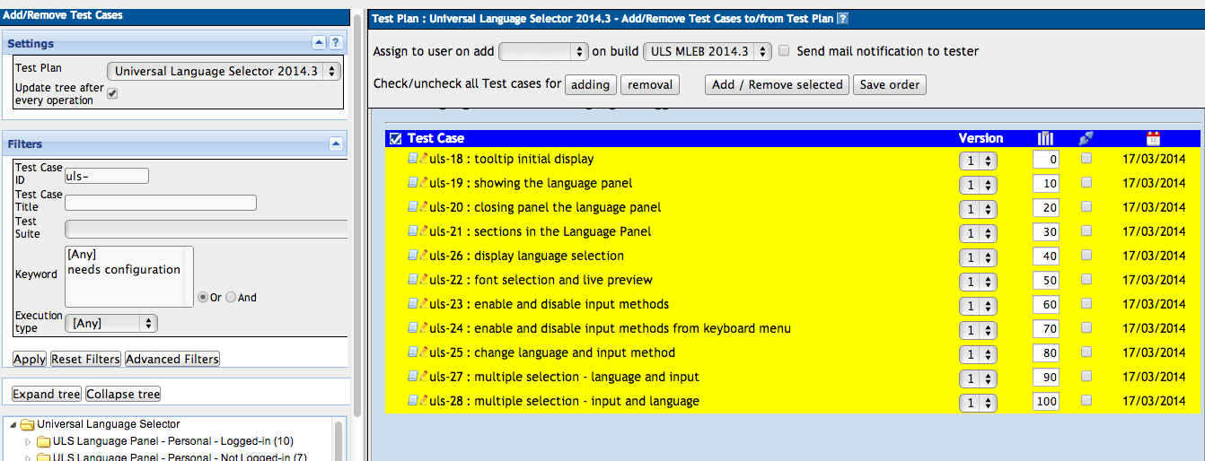Open the Assign to user dropdown
The image size is (1205, 461).
(543, 51)
